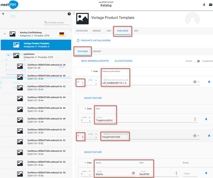Adjust order stepper of group 1
This screenshot has width=213, height=178.
click(96, 82)
